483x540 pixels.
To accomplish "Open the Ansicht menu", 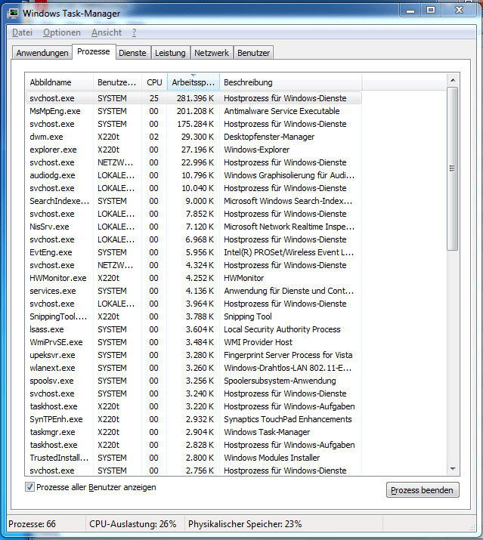I will point(106,32).
